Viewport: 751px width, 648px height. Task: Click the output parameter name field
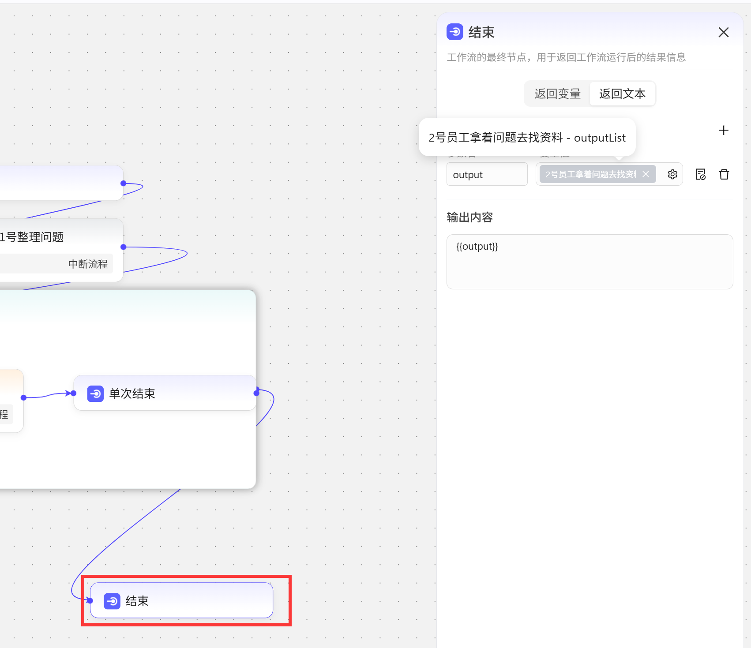(x=487, y=175)
